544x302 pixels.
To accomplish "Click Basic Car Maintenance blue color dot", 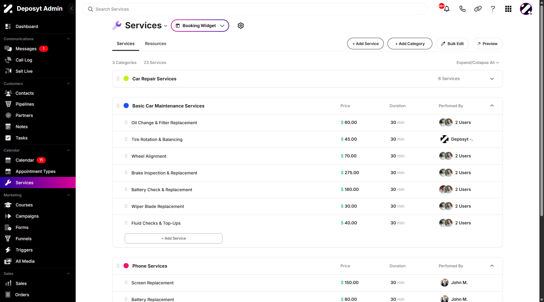I will tap(126, 106).
